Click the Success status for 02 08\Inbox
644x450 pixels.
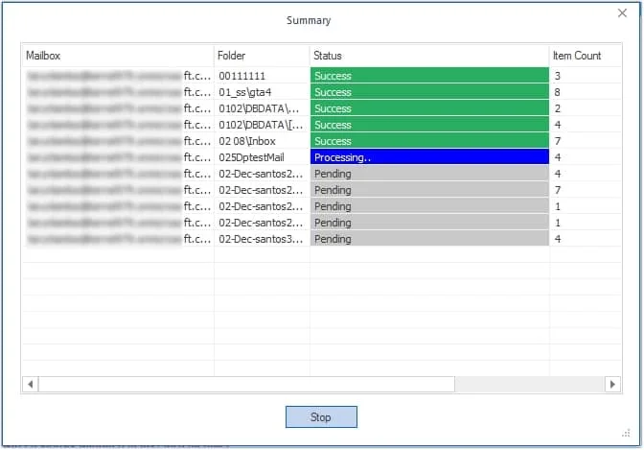pyautogui.click(x=429, y=141)
